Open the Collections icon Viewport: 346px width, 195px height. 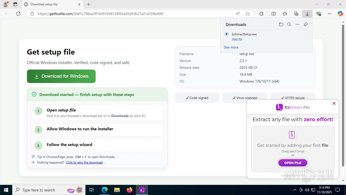[296, 14]
